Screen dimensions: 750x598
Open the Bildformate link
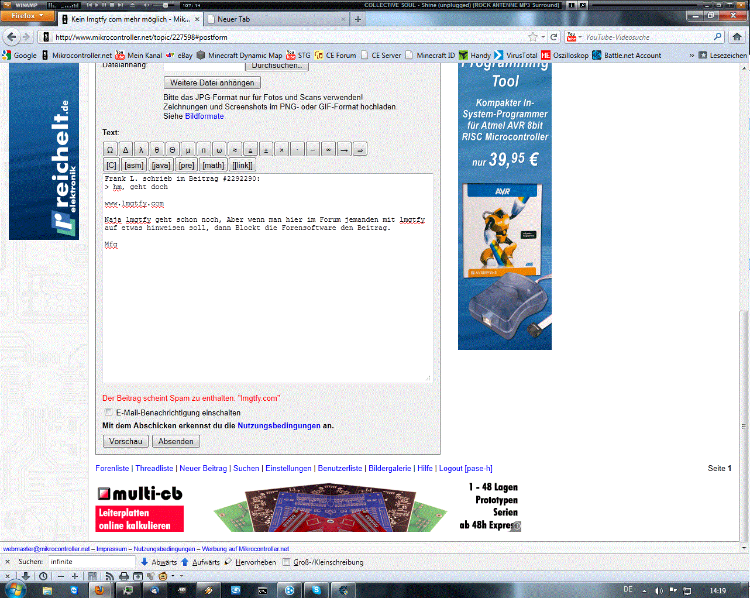click(x=204, y=116)
